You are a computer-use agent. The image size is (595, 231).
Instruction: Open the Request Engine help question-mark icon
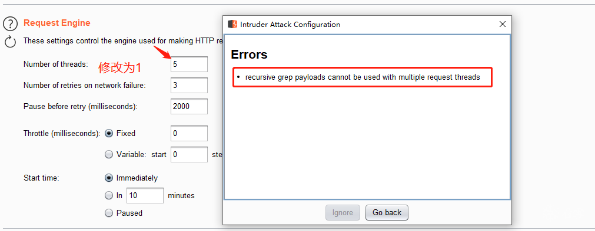click(10, 24)
